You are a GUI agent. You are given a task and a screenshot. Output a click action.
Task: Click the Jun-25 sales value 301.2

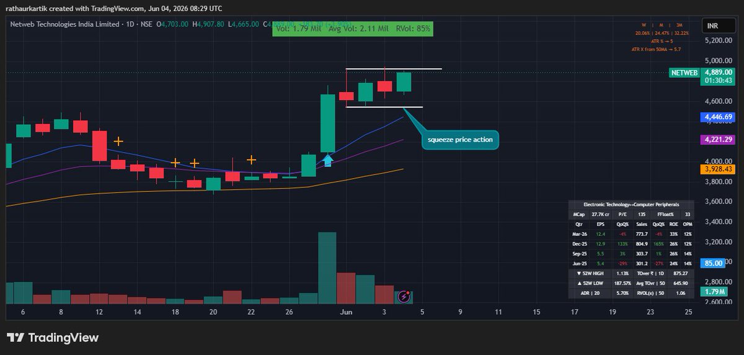(642, 263)
